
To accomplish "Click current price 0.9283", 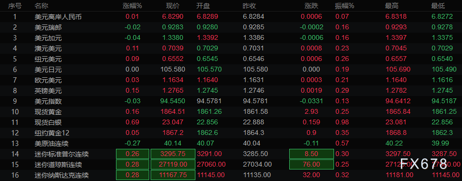I will [173, 27].
